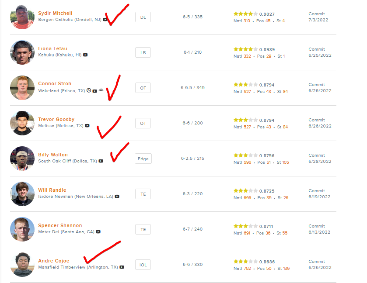Image resolution: width=367 pixels, height=283 pixels.
Task: Open Trevor Goosby's Melissa video icon
Action: 87,126
